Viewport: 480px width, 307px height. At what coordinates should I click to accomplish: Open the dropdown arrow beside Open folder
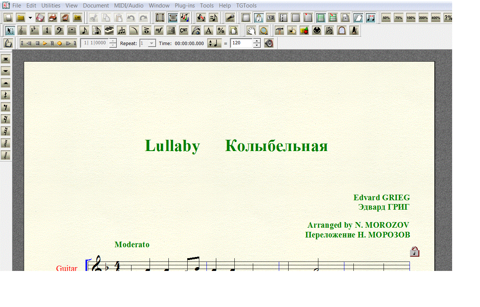coord(30,18)
